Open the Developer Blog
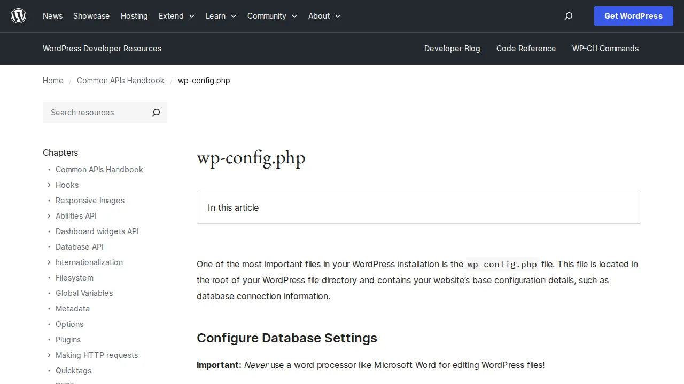This screenshot has height=384, width=684. click(x=452, y=49)
